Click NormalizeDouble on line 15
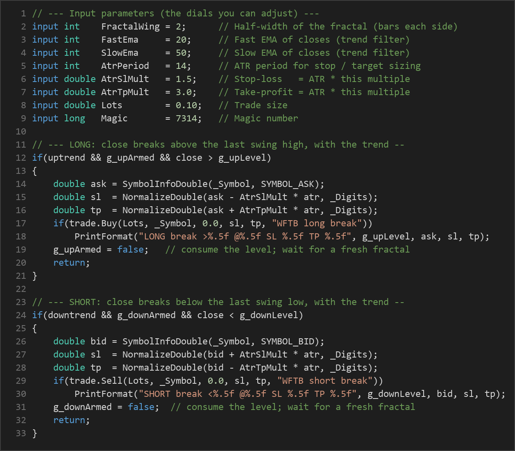Screen dimensions: 515x451 pyautogui.click(x=162, y=197)
